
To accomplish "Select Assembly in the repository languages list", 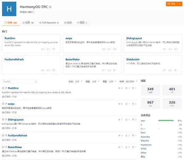I will pos(145,137).
